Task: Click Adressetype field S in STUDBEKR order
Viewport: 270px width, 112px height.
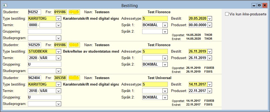Action: pyautogui.click(x=155, y=52)
